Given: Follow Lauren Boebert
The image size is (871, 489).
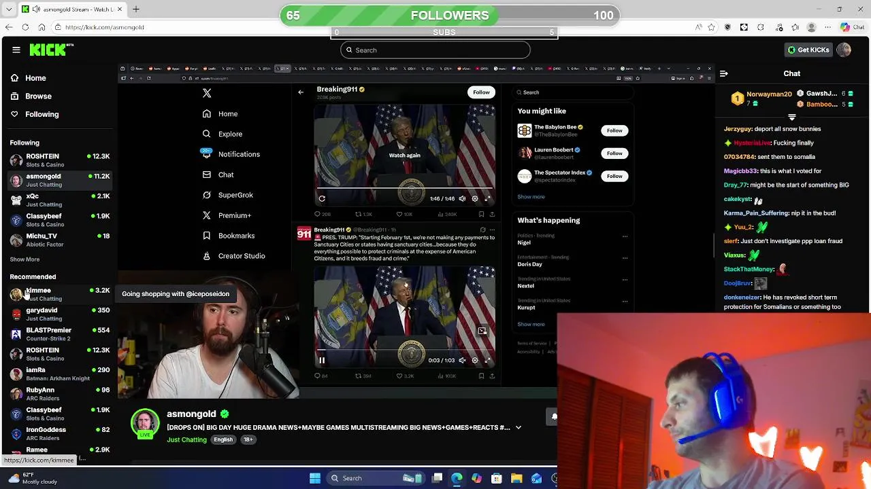Looking at the screenshot, I should pos(614,153).
